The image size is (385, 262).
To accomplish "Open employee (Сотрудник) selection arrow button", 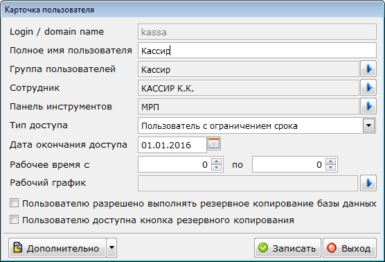I will (368, 87).
